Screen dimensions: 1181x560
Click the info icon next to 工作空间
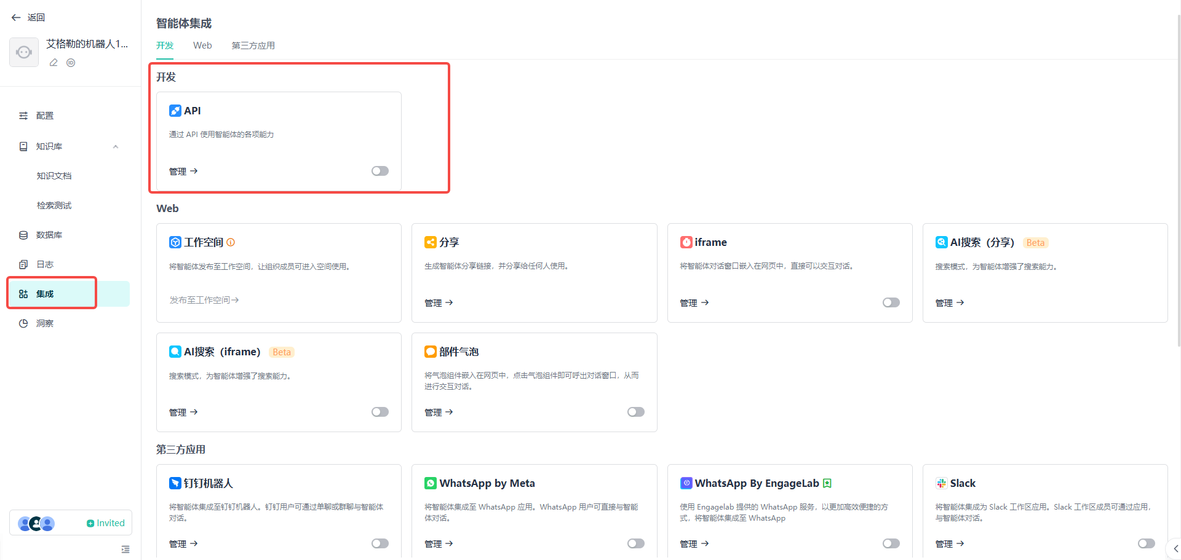[x=231, y=242]
